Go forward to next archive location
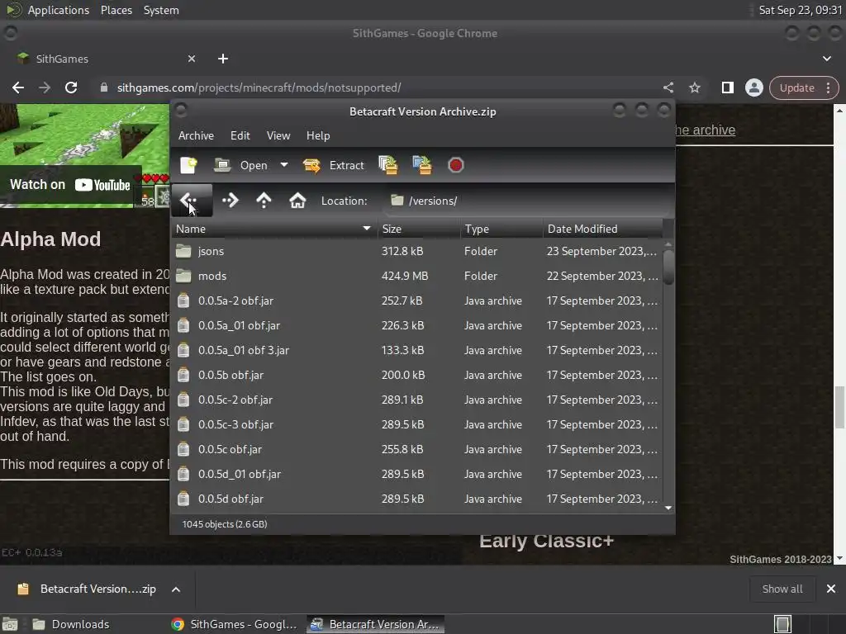846x634 pixels. tap(230, 201)
